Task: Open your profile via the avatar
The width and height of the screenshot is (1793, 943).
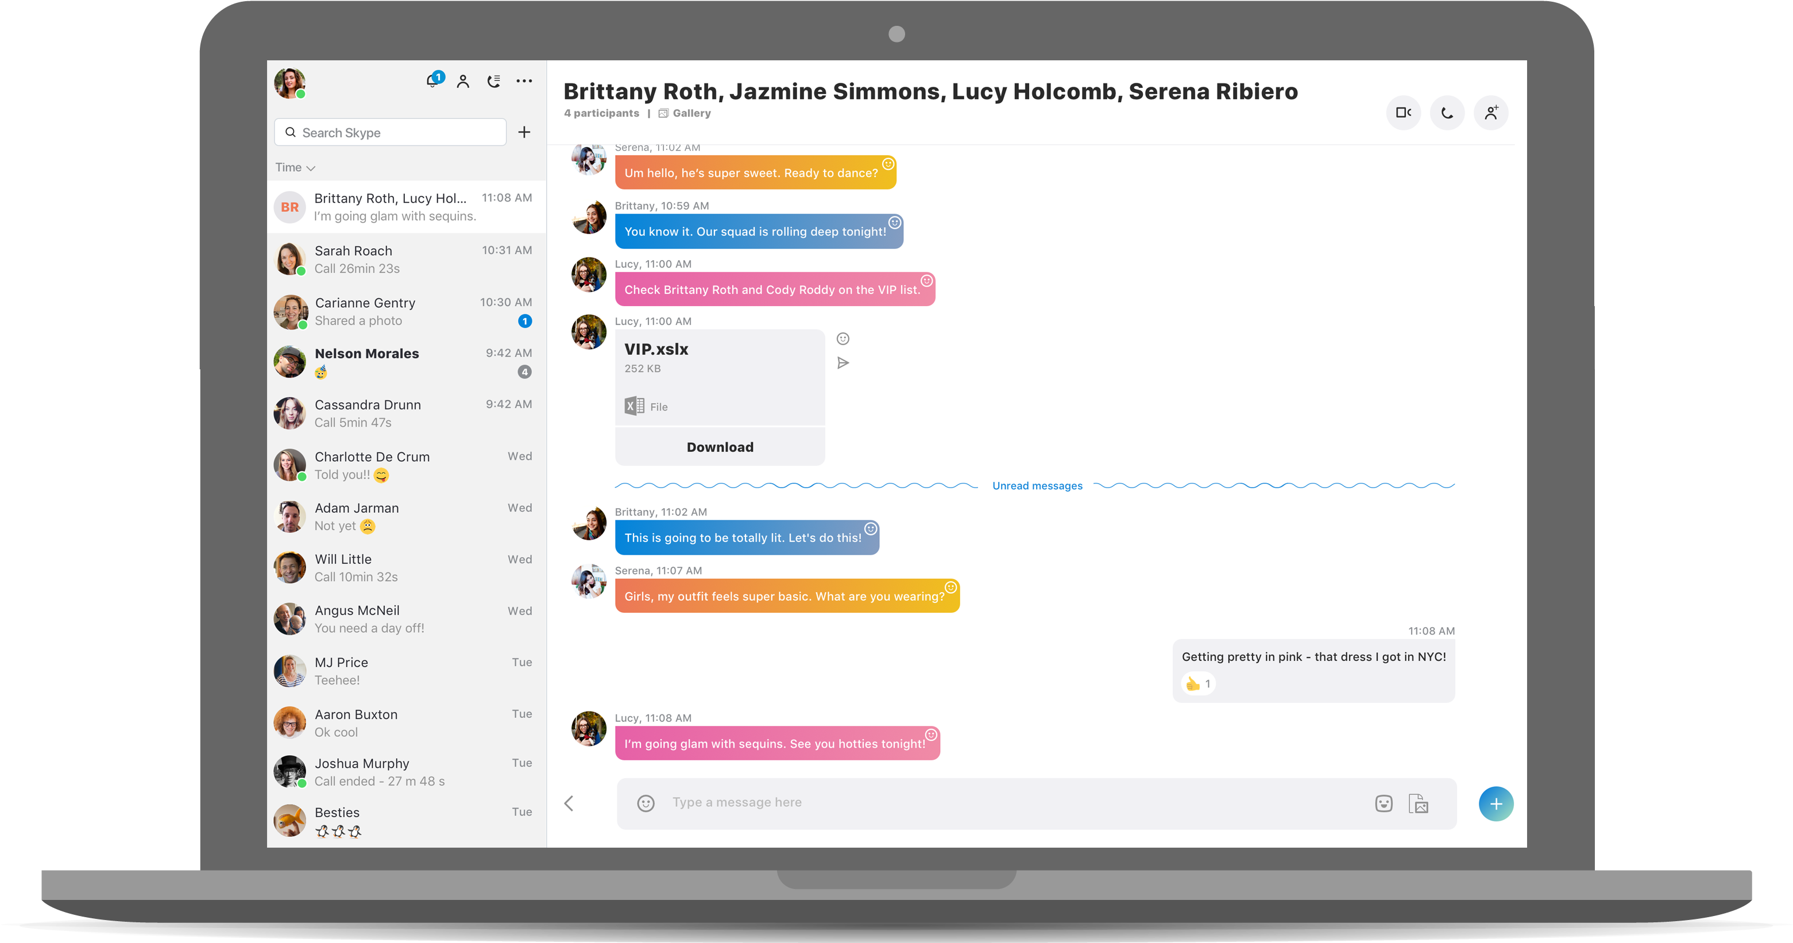Action: point(289,83)
